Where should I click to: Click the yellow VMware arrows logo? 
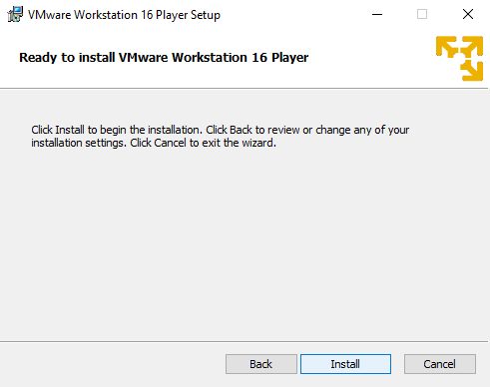pos(459,58)
